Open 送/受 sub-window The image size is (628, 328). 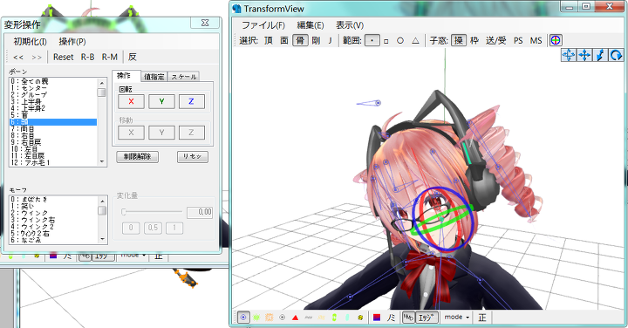tap(495, 40)
